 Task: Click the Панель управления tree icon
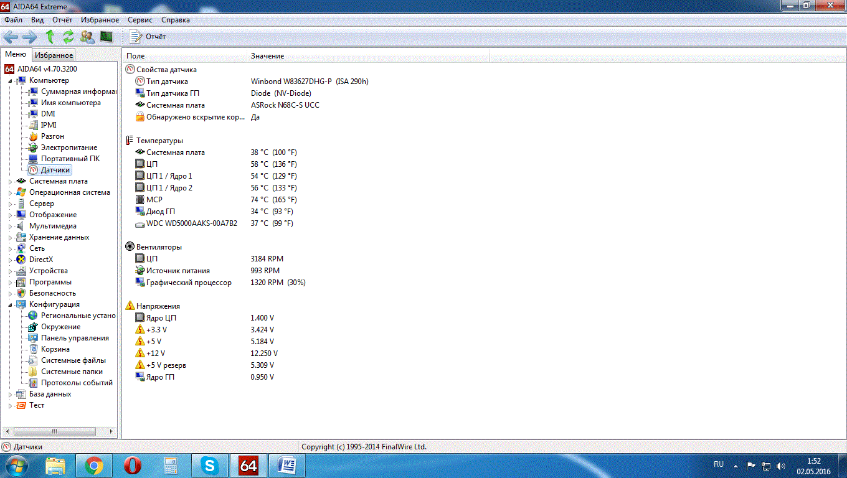click(x=33, y=338)
